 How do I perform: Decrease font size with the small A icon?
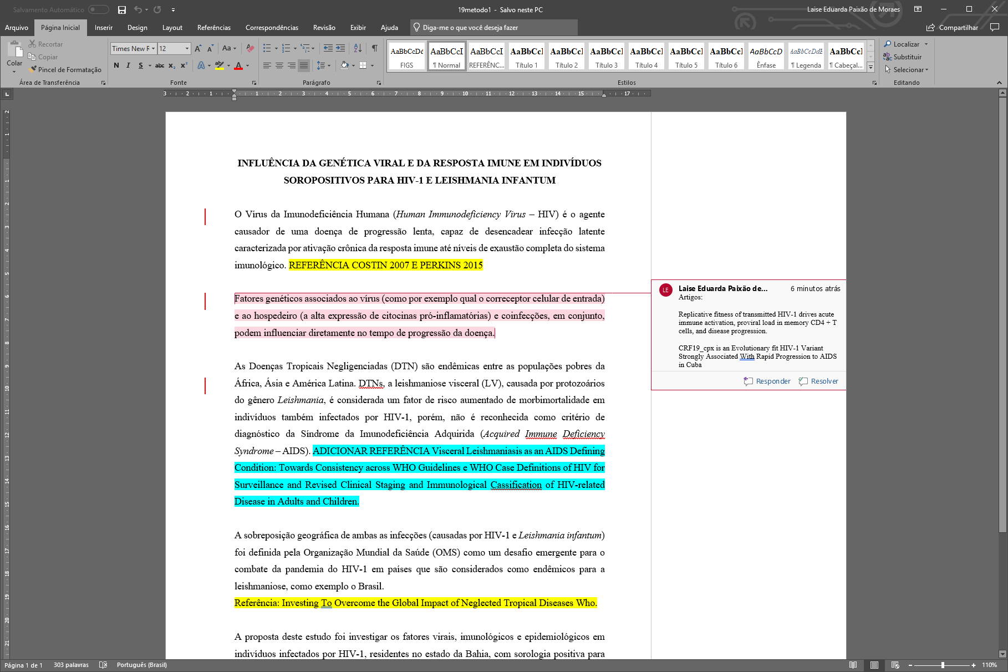(210, 49)
